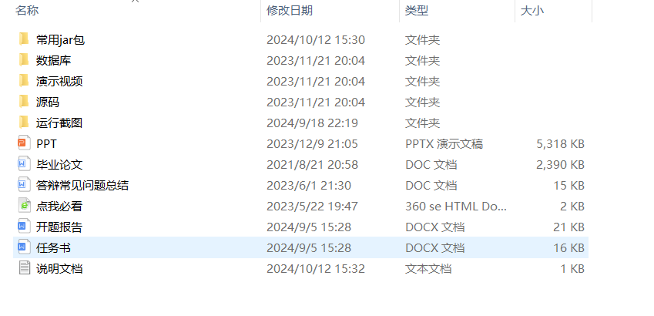This screenshot has width=654, height=316.
Task: Collapse sort arrow above 名称 column
Action: click(x=136, y=2)
